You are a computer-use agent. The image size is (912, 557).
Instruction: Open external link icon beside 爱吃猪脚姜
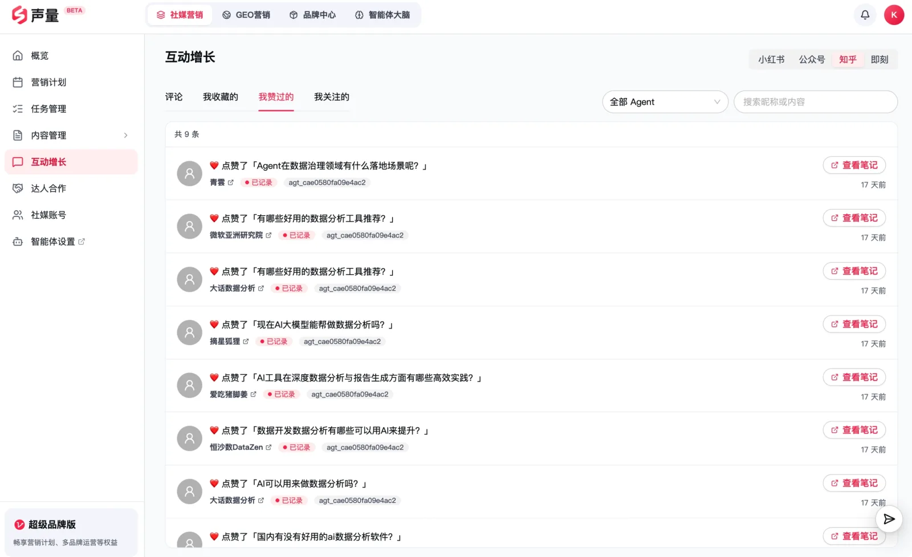253,394
